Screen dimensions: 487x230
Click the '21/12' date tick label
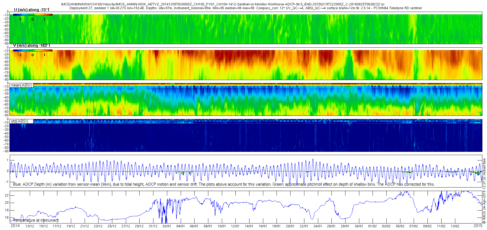pyautogui.click(x=85, y=226)
